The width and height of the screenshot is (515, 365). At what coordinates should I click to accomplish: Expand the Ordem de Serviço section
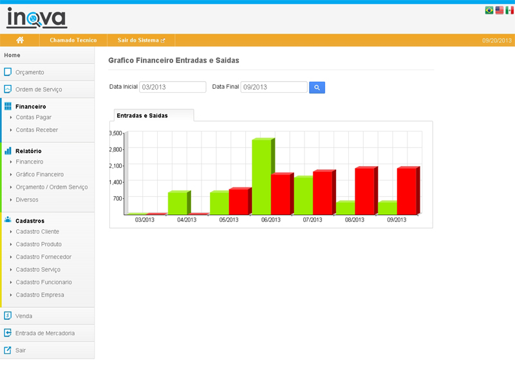pos(38,89)
